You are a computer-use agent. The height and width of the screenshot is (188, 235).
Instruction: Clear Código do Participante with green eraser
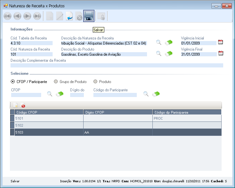click(156, 94)
